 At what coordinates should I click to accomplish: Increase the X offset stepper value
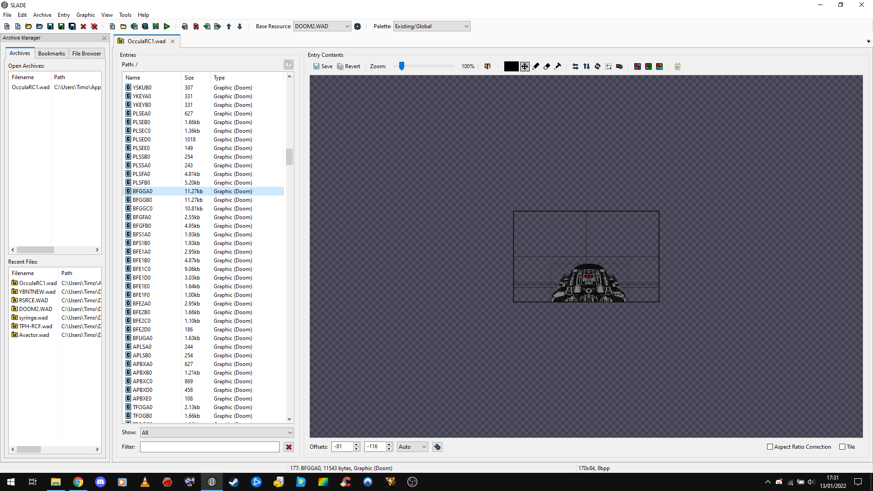coord(356,445)
